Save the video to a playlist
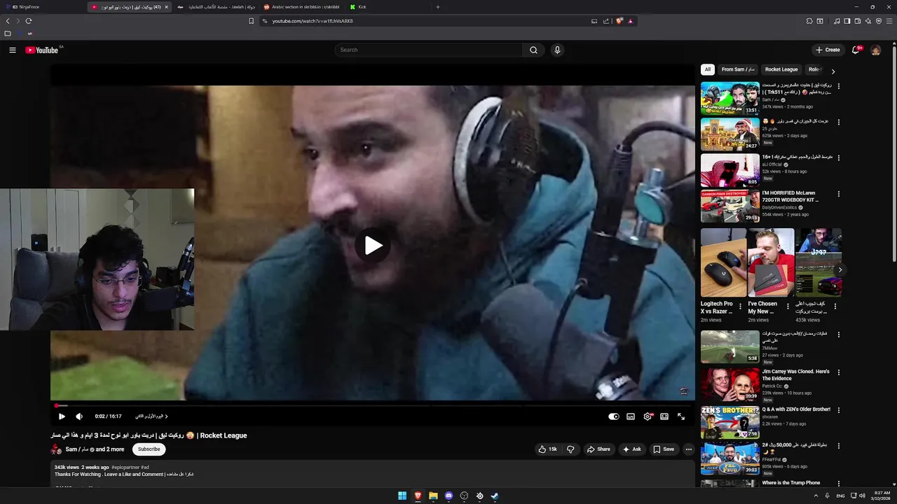 click(x=664, y=449)
